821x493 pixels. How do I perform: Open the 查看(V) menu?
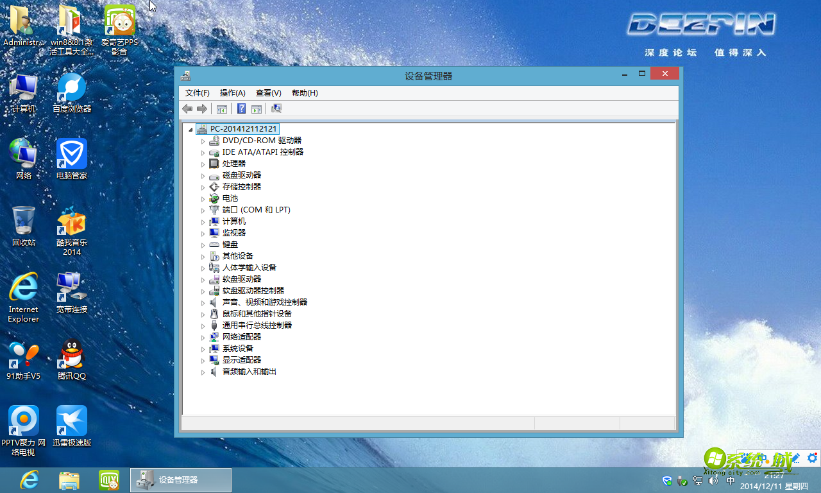[x=268, y=92]
